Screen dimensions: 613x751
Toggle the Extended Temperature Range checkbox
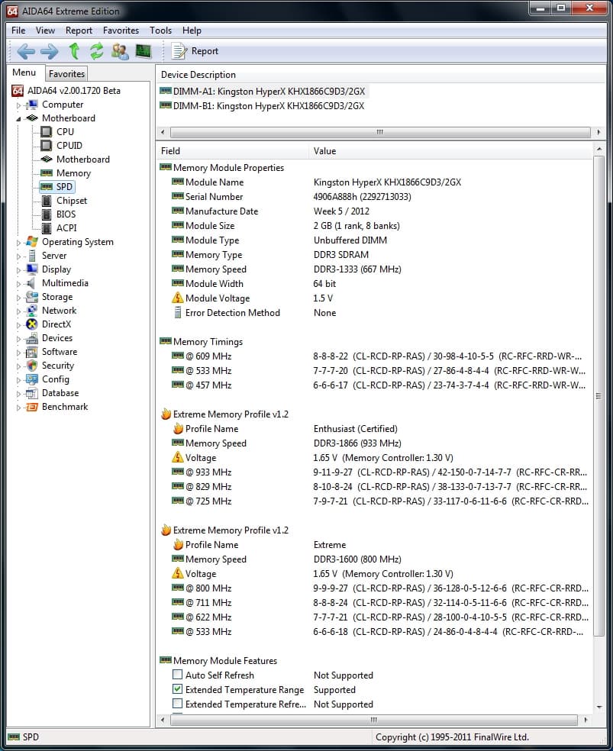point(178,689)
